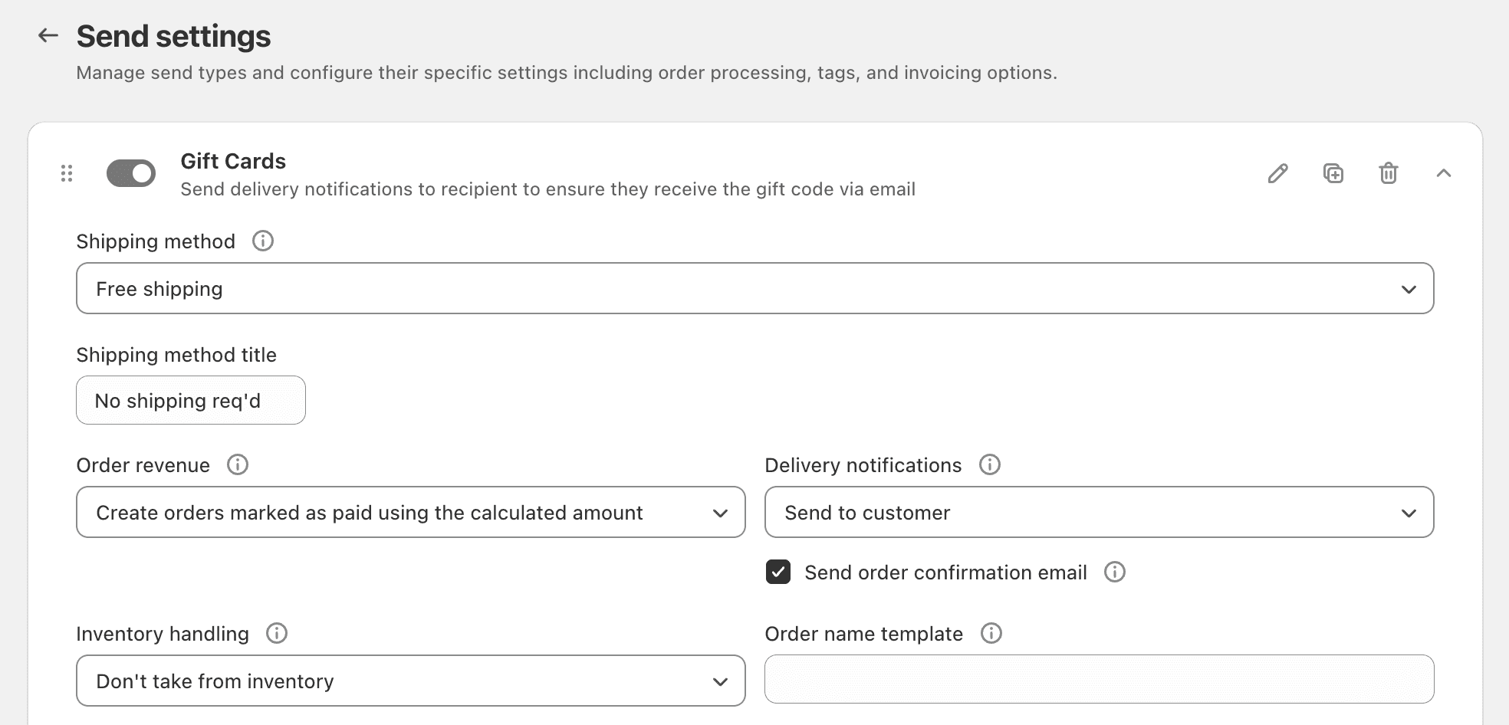Image resolution: width=1509 pixels, height=725 pixels.
Task: Collapse the Gift Cards section
Action: click(x=1444, y=173)
